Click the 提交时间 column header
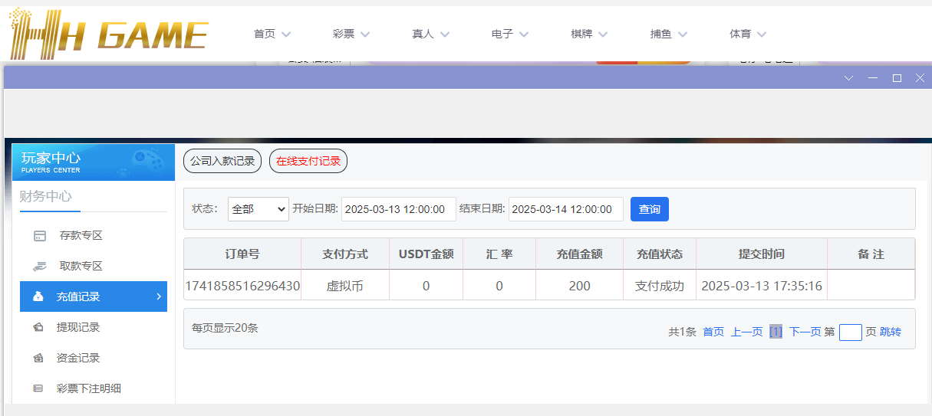The height and width of the screenshot is (416, 932). click(762, 254)
